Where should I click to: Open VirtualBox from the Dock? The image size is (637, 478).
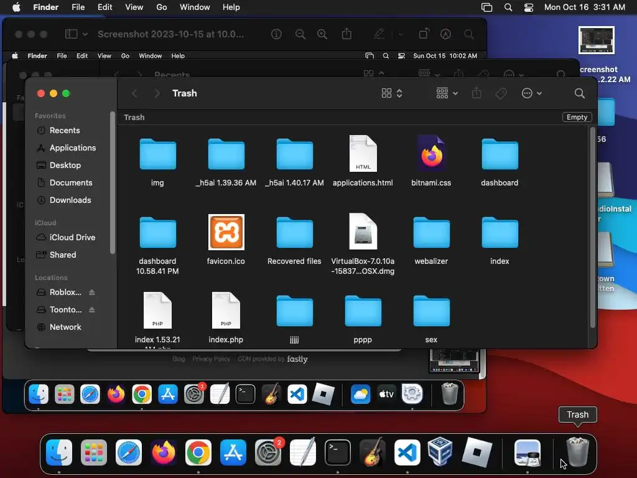click(x=440, y=452)
